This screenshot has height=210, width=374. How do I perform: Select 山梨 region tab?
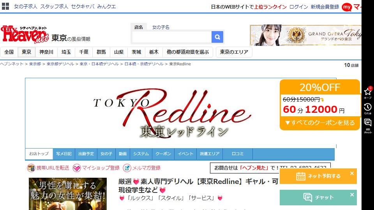(119, 52)
